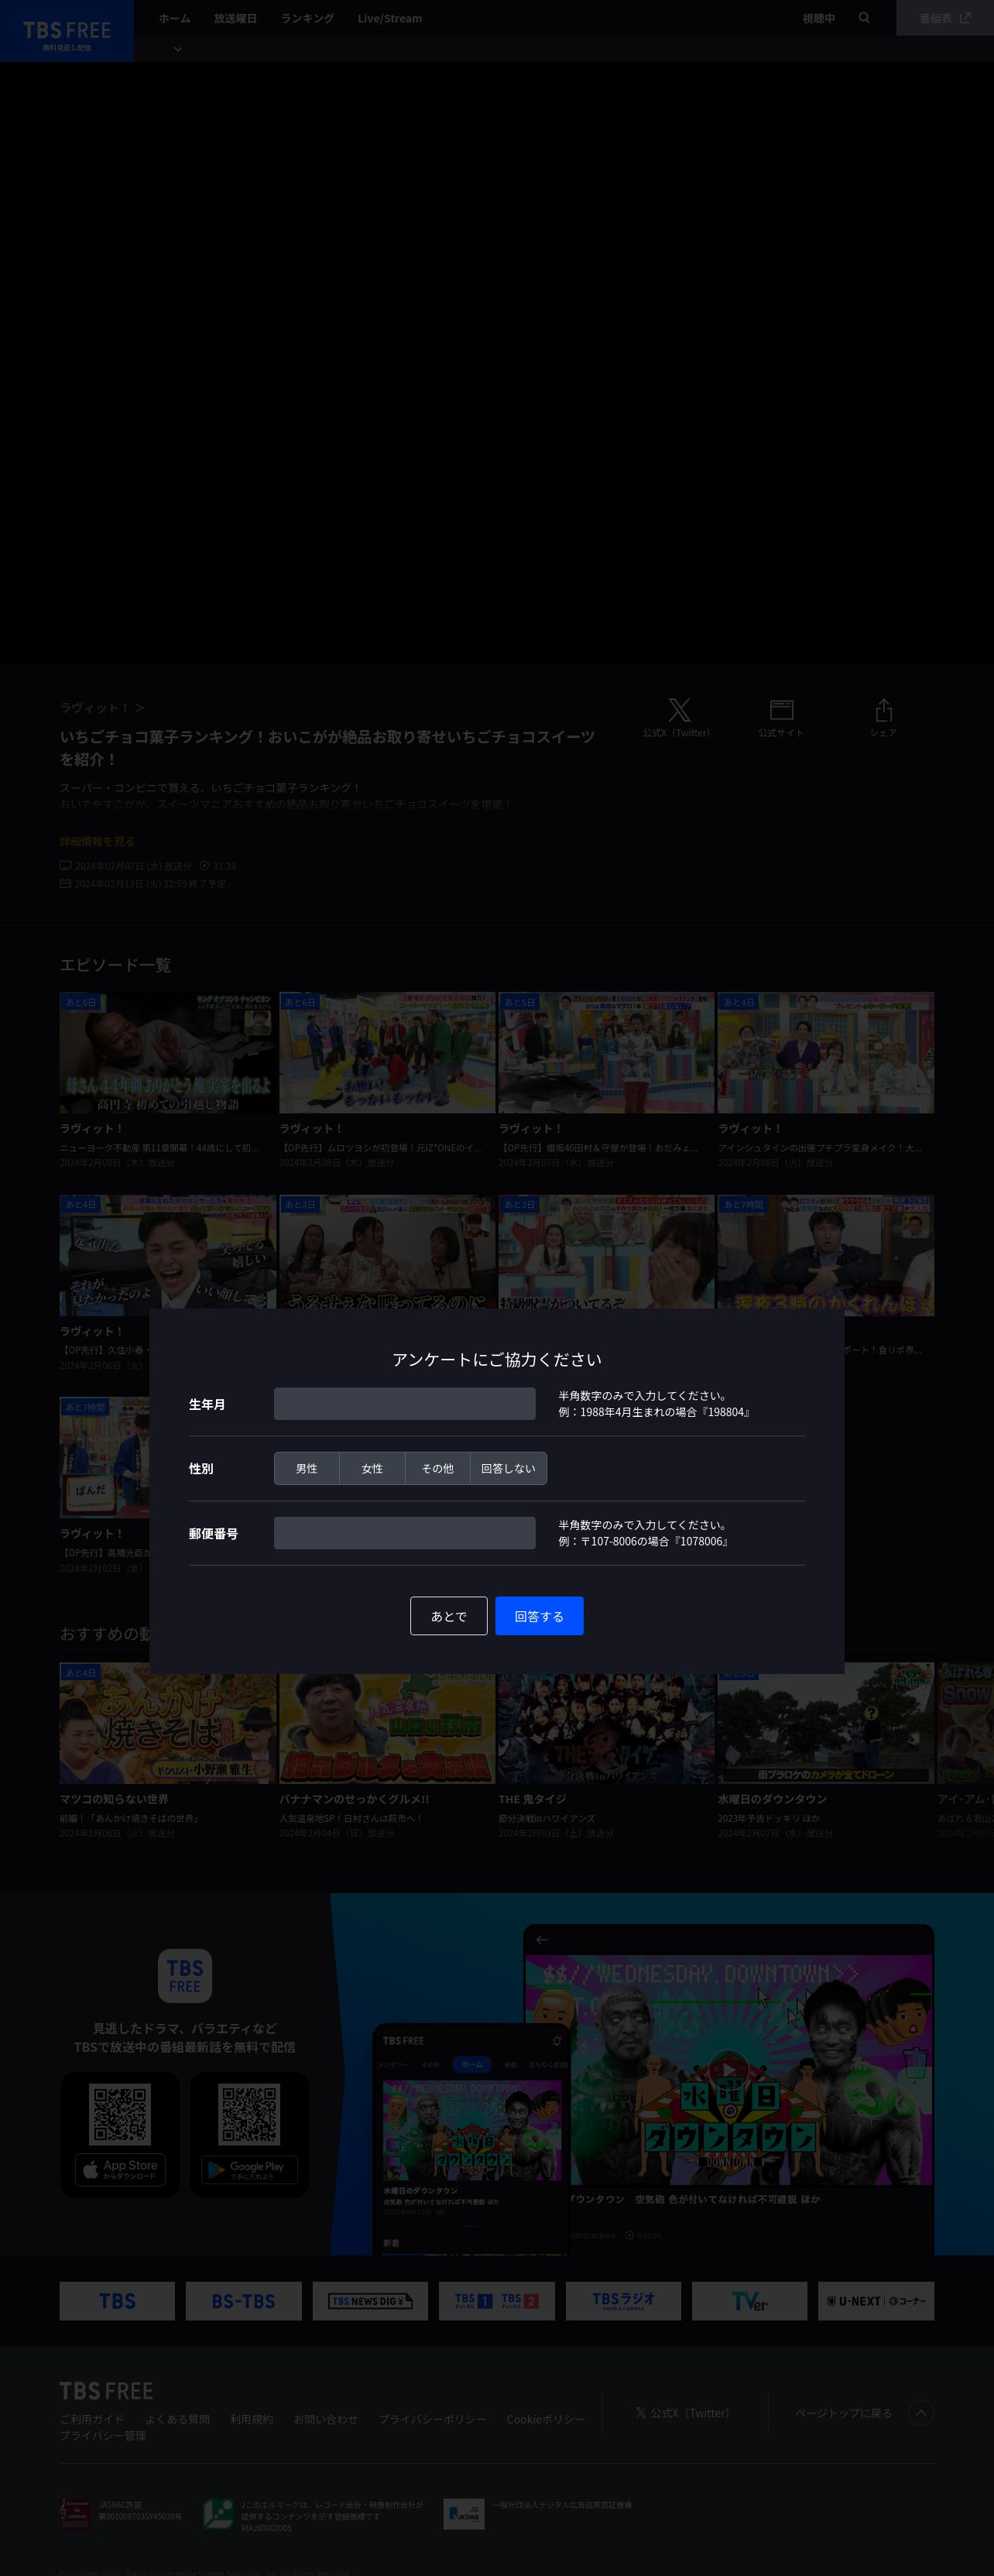Go to the ホーム menu item
The width and height of the screenshot is (994, 2576).
(x=174, y=18)
